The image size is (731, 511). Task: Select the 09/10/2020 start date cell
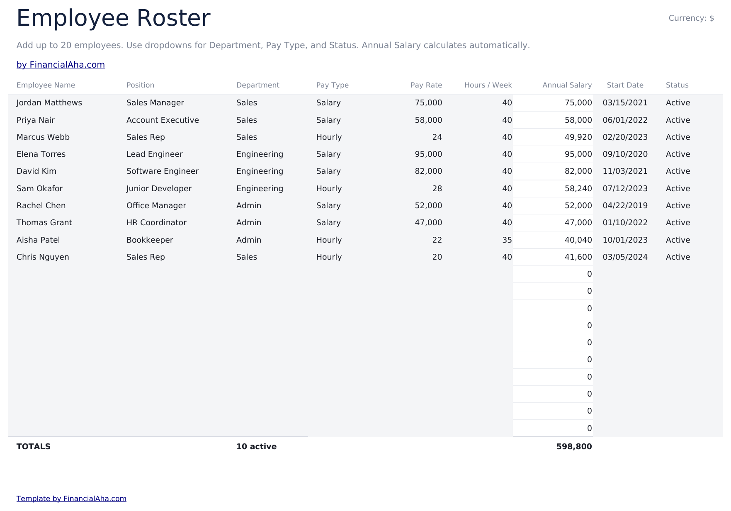(625, 154)
